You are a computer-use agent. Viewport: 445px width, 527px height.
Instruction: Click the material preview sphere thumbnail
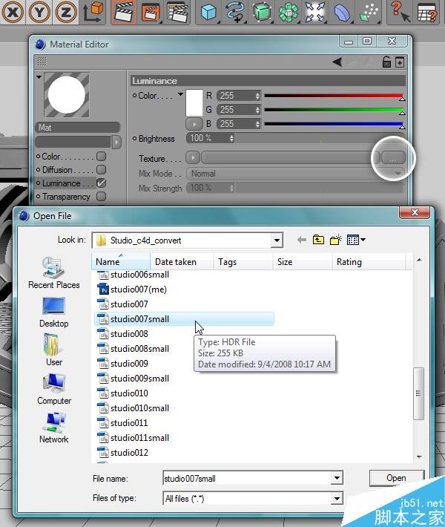coord(67,95)
